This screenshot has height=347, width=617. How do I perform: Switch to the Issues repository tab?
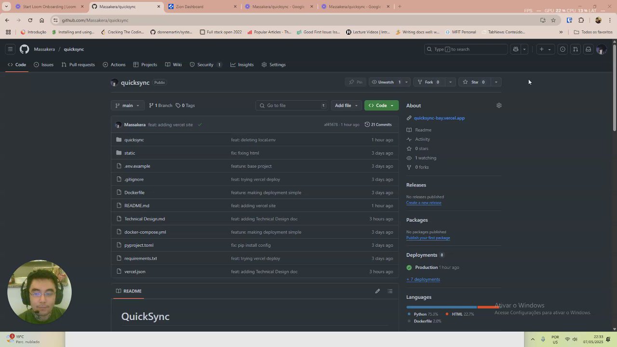point(43,65)
